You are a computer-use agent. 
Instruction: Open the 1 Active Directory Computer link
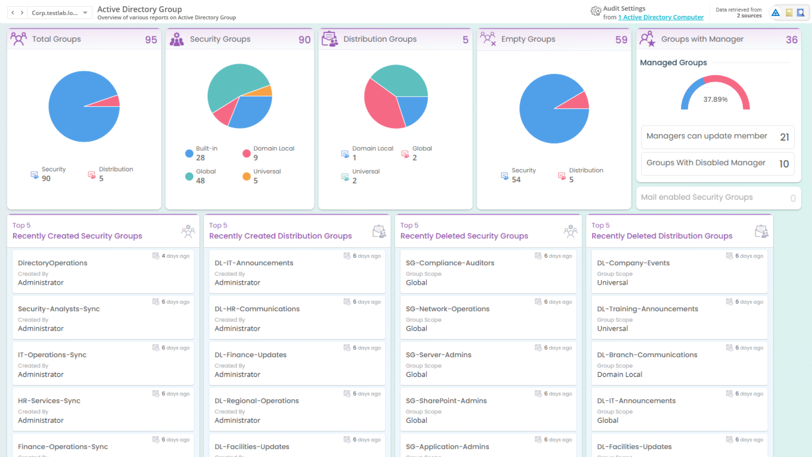click(x=661, y=17)
